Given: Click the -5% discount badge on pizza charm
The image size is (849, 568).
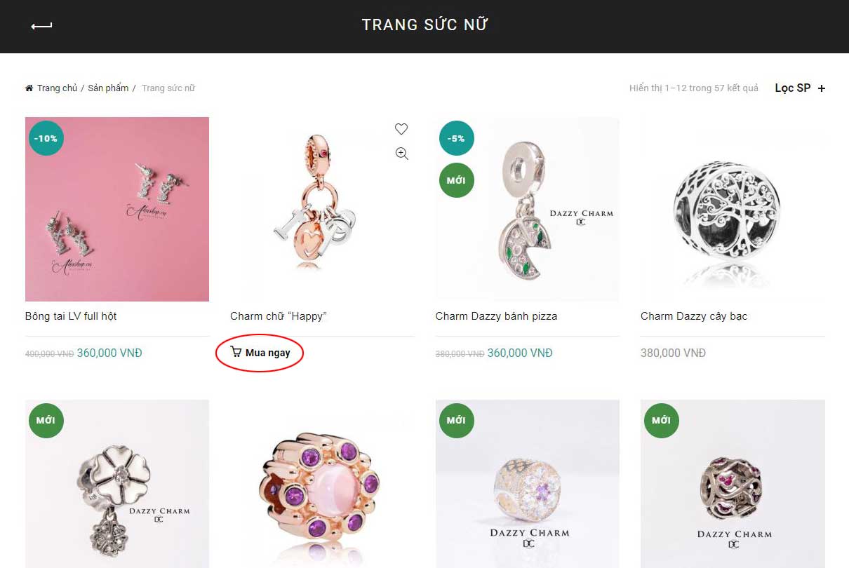Looking at the screenshot, I should point(457,138).
